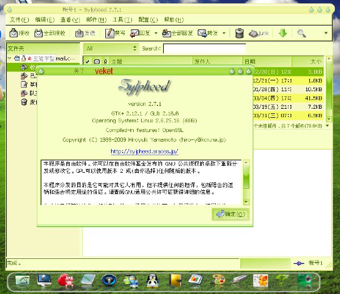Click the 确定(O) button in About dialog
340x294 pixels.
coord(231,215)
